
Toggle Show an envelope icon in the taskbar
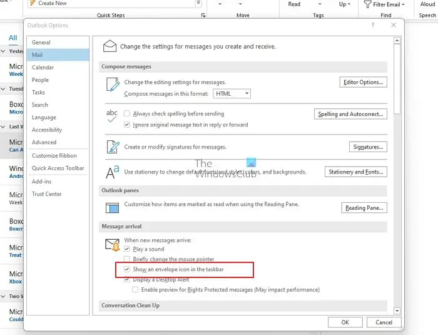coord(127,269)
